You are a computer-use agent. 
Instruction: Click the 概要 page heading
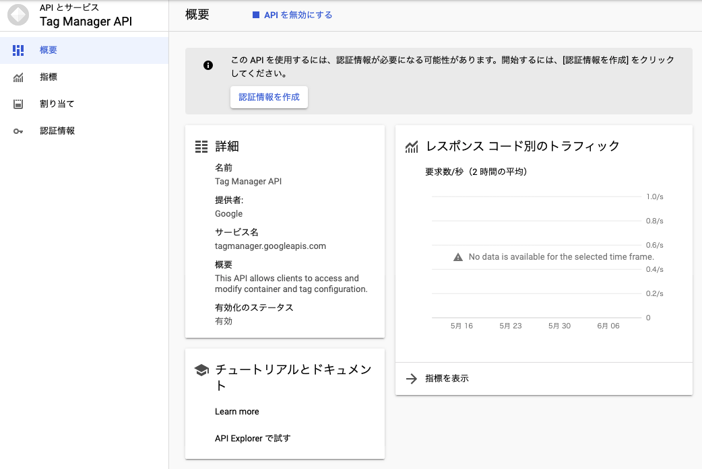(197, 14)
